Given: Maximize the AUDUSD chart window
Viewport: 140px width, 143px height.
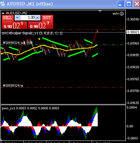Looking at the screenshot, I should tap(129, 4).
